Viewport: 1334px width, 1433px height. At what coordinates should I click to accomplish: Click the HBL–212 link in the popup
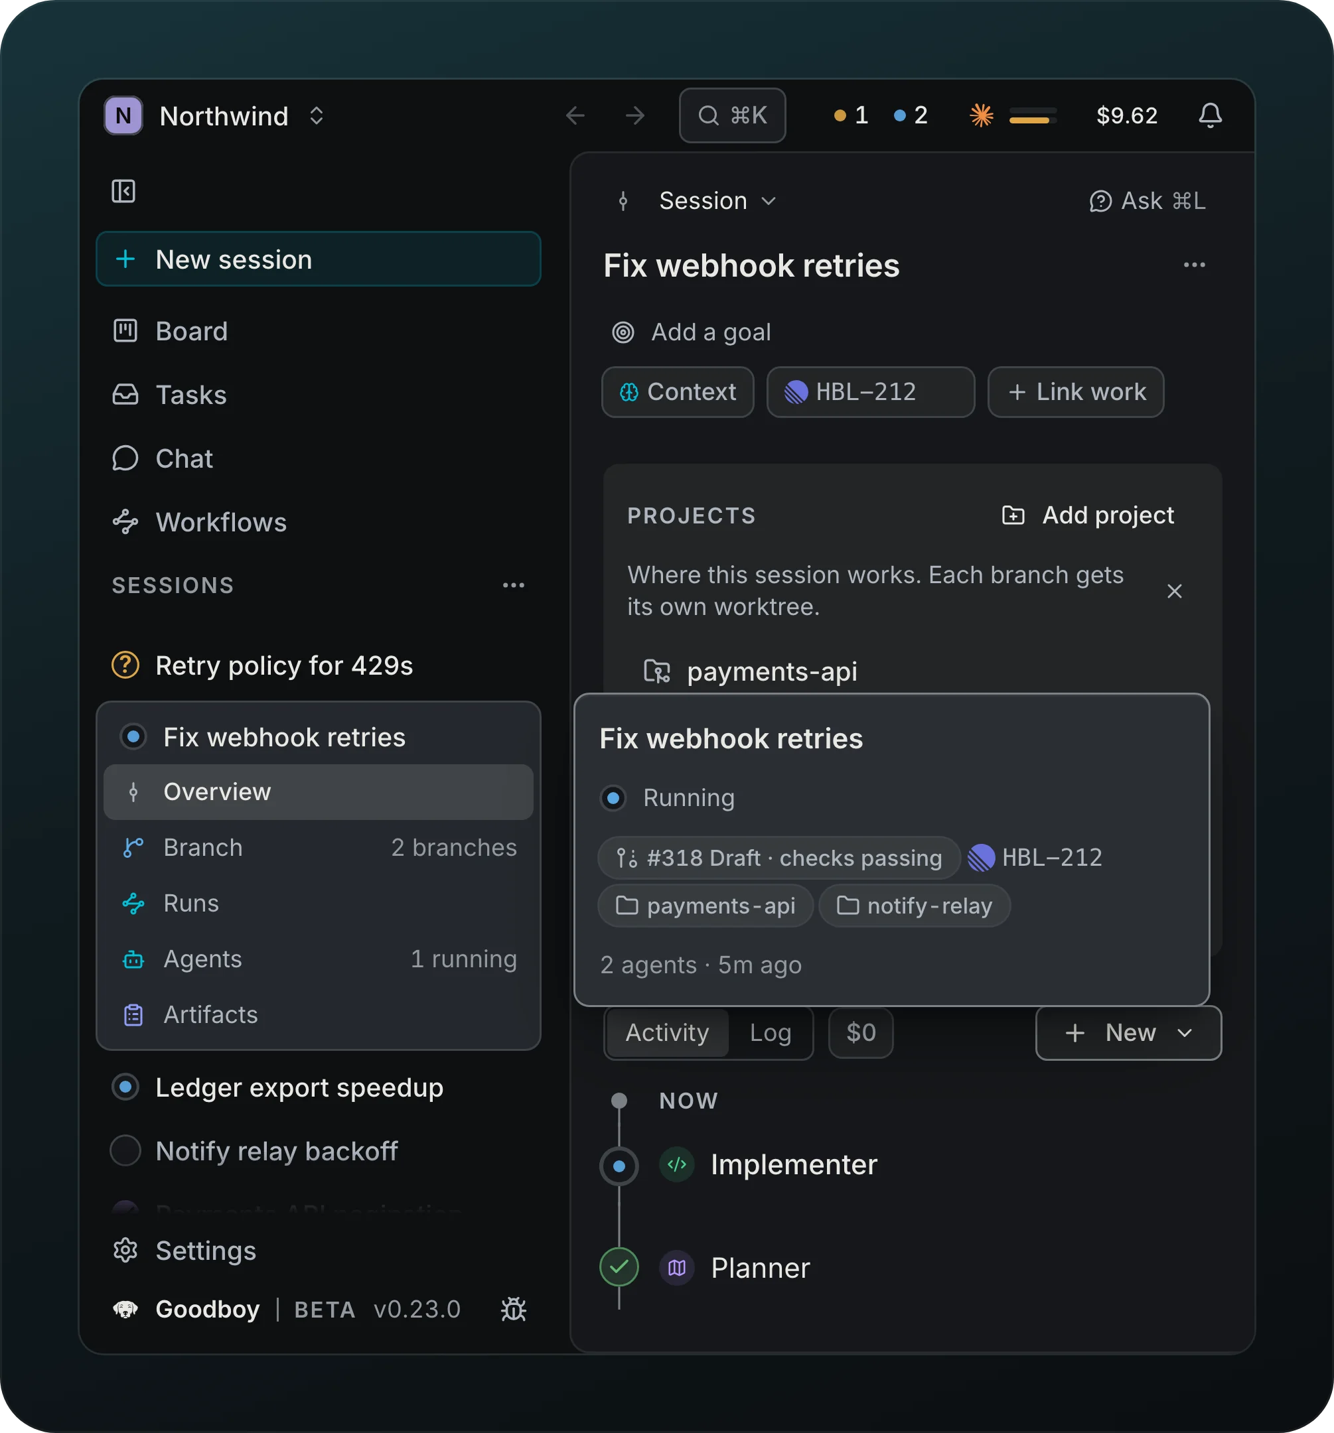(x=1035, y=857)
